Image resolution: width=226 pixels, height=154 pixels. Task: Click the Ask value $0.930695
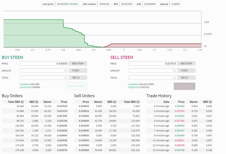(x=150, y=4)
